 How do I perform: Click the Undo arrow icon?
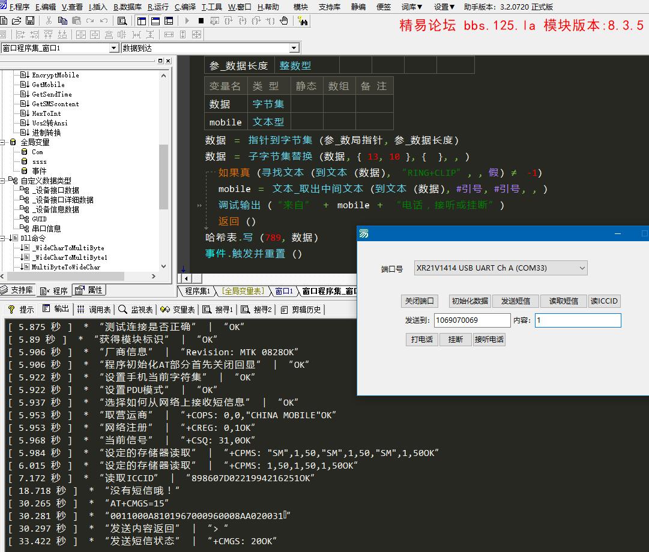click(104, 20)
